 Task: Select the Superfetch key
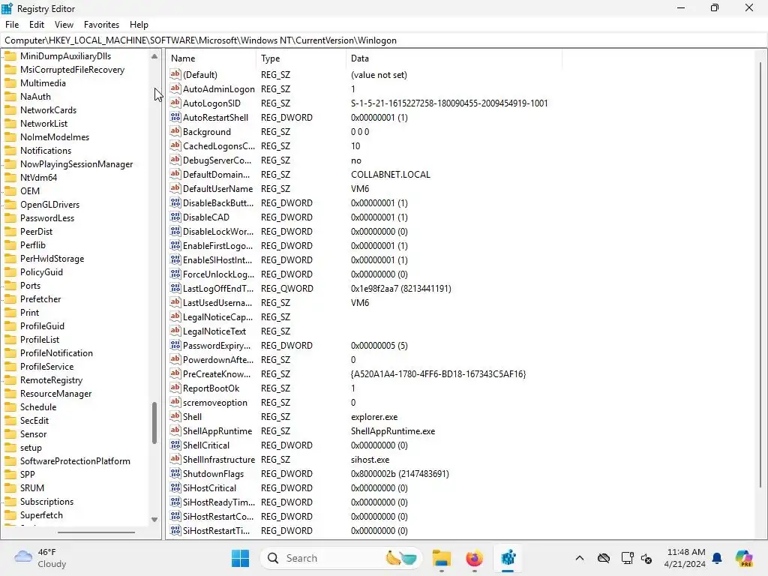[x=42, y=514]
